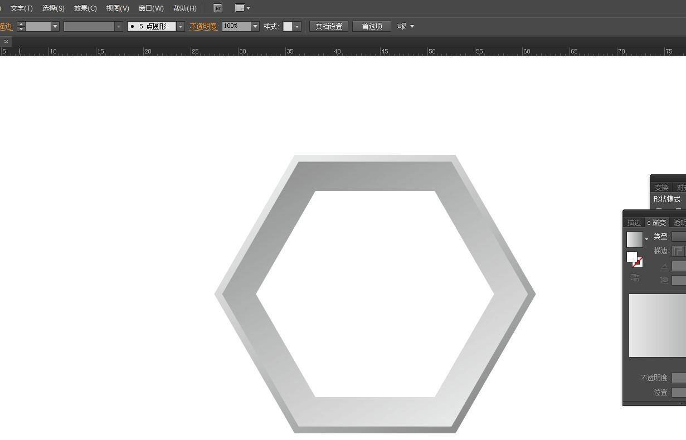Click the opacity 100% input field
686x440 pixels.
[x=236, y=26]
